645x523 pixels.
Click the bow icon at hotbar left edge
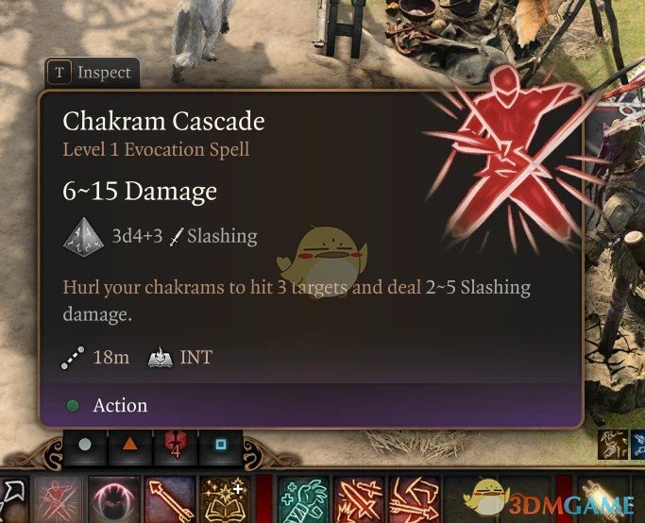pos(12,500)
